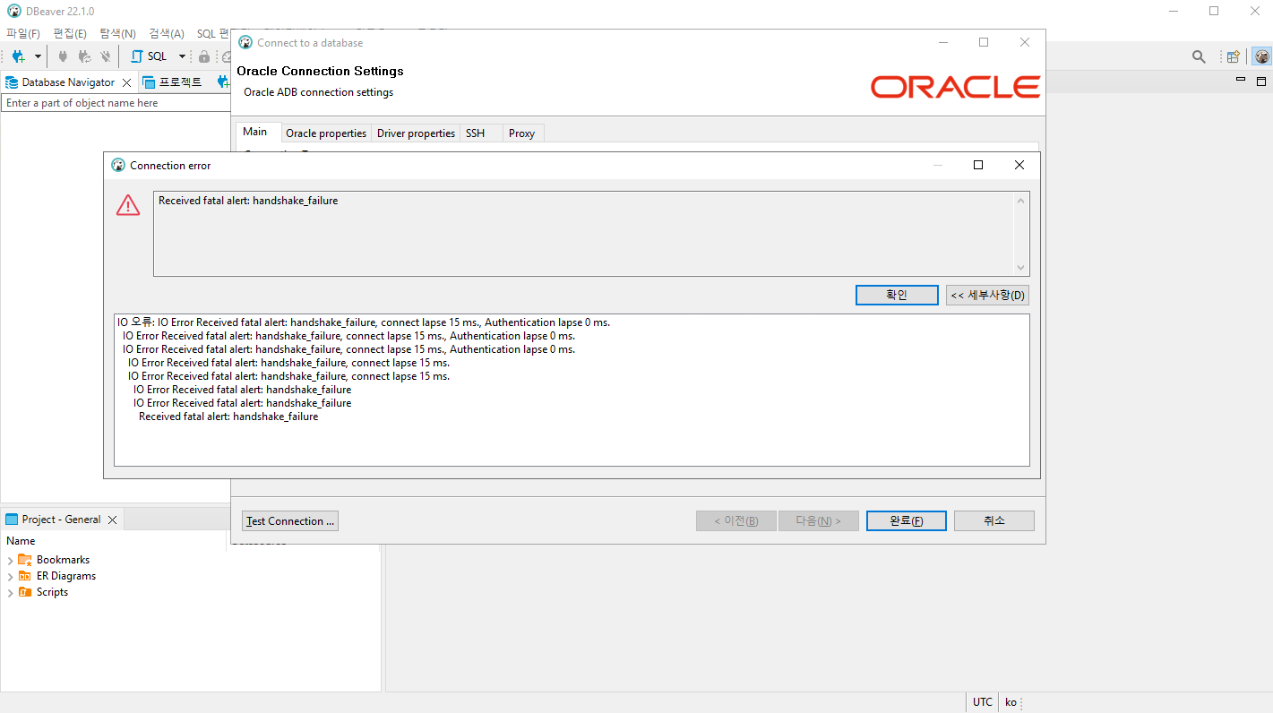Image resolution: width=1273 pixels, height=713 pixels.
Task: Close the Project - General tab
Action: pos(112,520)
